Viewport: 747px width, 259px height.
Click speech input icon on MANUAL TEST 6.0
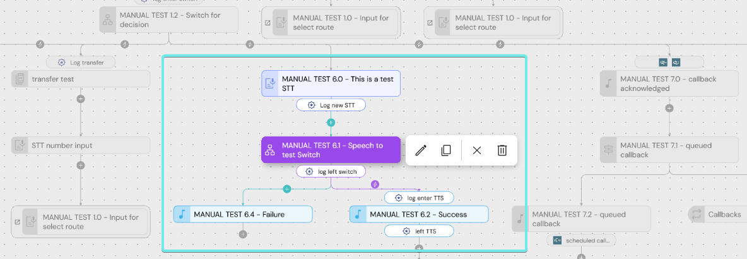tap(270, 83)
